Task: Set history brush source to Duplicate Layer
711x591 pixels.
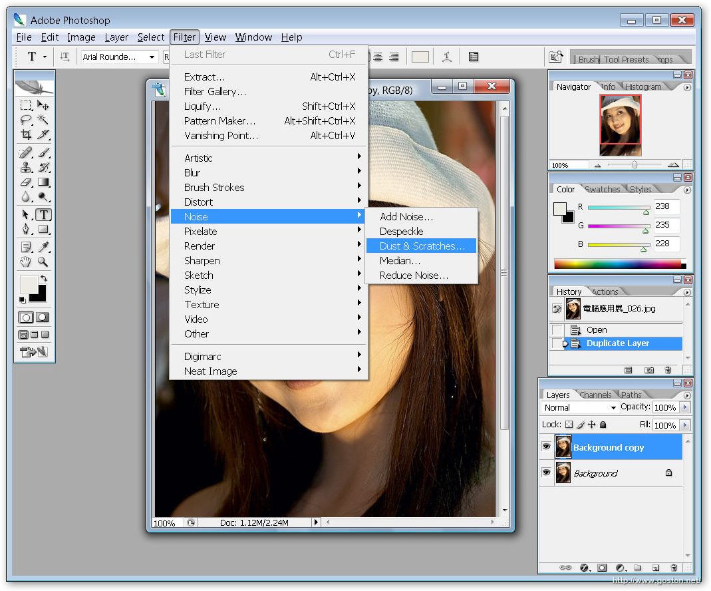Action: pos(557,343)
